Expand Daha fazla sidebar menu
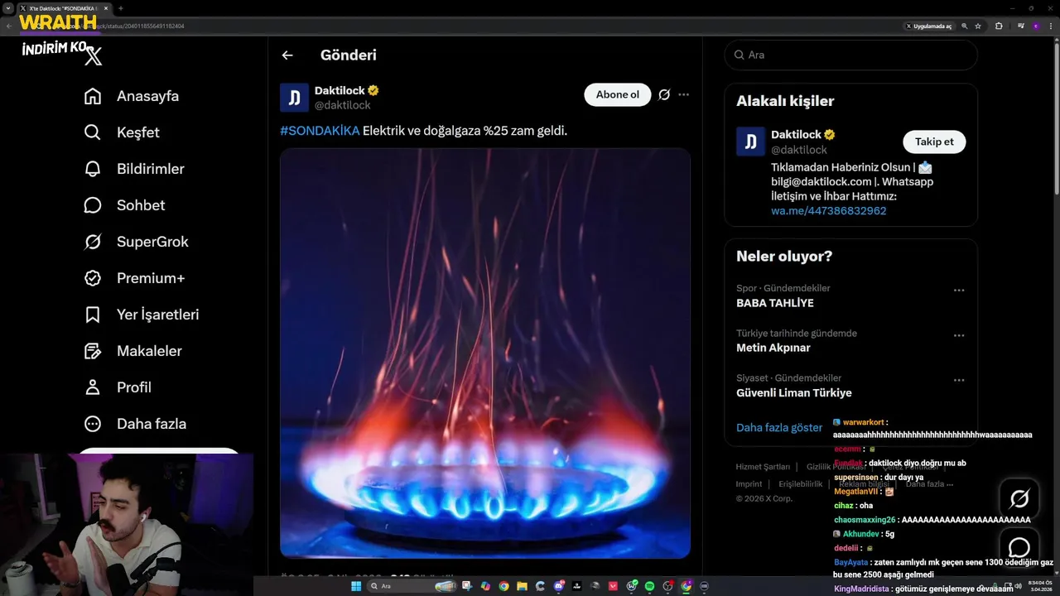The height and width of the screenshot is (596, 1060). [135, 424]
